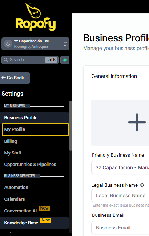Click the Friendly Business Name field

tap(120, 167)
